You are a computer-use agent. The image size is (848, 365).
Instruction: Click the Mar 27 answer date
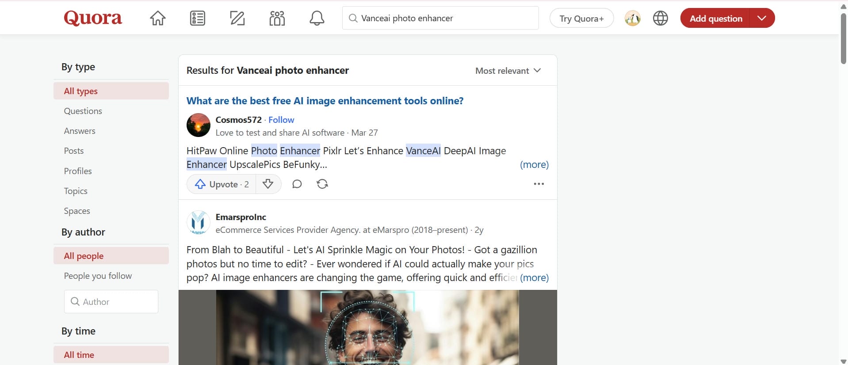click(364, 133)
